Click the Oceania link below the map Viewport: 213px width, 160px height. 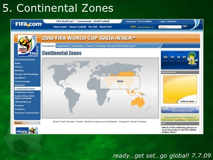(x=124, y=122)
